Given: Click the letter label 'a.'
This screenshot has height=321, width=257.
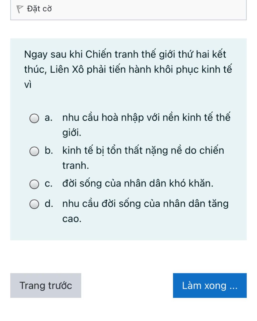Looking at the screenshot, I should [48, 117].
